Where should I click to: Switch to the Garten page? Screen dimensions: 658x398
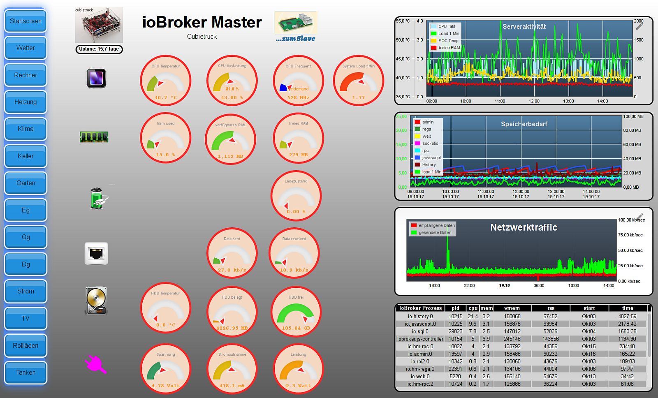click(x=25, y=183)
